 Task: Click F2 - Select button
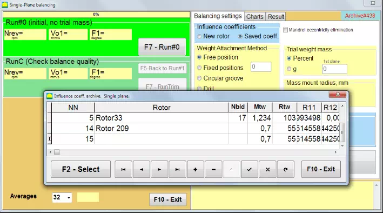point(80,169)
